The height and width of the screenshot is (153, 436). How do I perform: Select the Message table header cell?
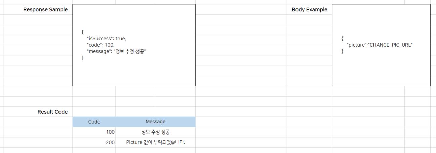click(155, 122)
